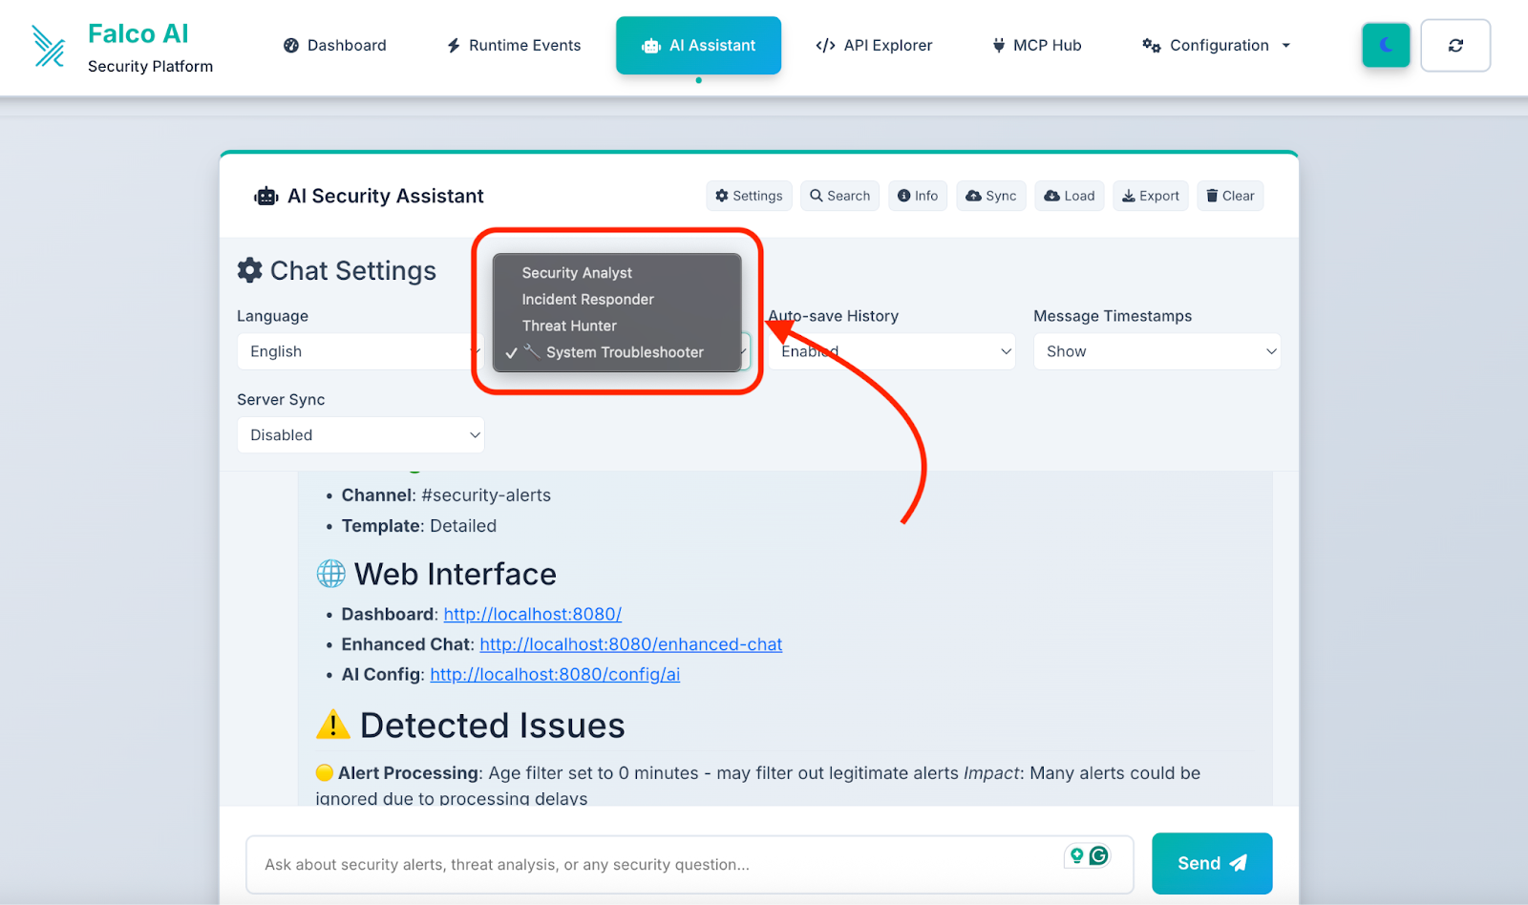
Task: Click the cloud icon on Sync
Action: click(x=973, y=196)
